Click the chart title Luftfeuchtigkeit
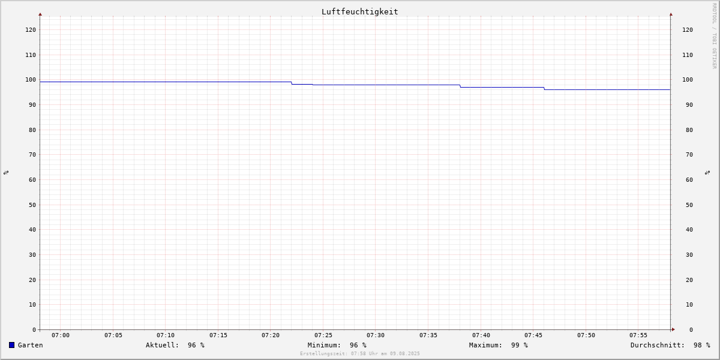Screen dimensions: 720x360 (x=360, y=11)
